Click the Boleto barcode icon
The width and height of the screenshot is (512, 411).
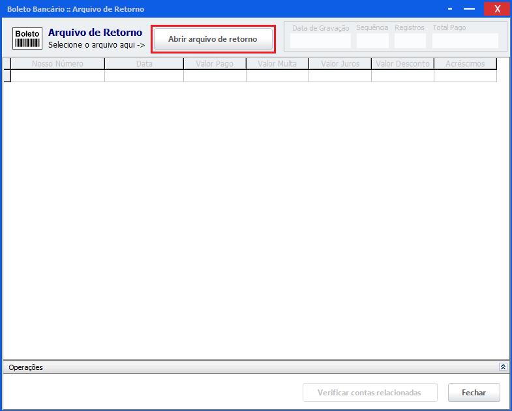click(27, 38)
